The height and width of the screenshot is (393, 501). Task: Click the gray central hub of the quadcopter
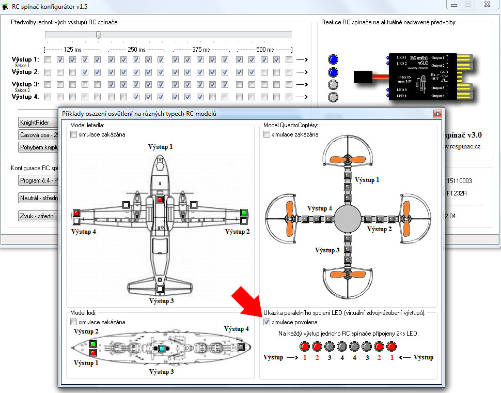[348, 219]
